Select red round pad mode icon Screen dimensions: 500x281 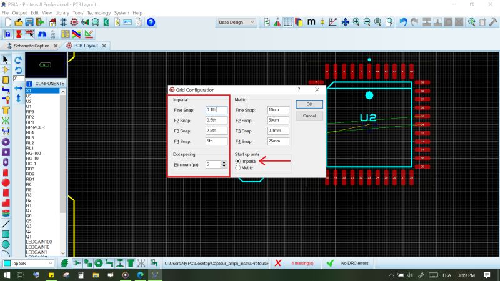[6, 182]
